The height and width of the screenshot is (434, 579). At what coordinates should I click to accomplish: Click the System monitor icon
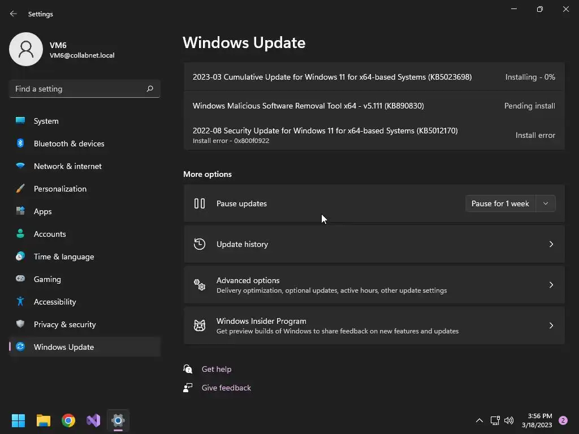[20, 120]
